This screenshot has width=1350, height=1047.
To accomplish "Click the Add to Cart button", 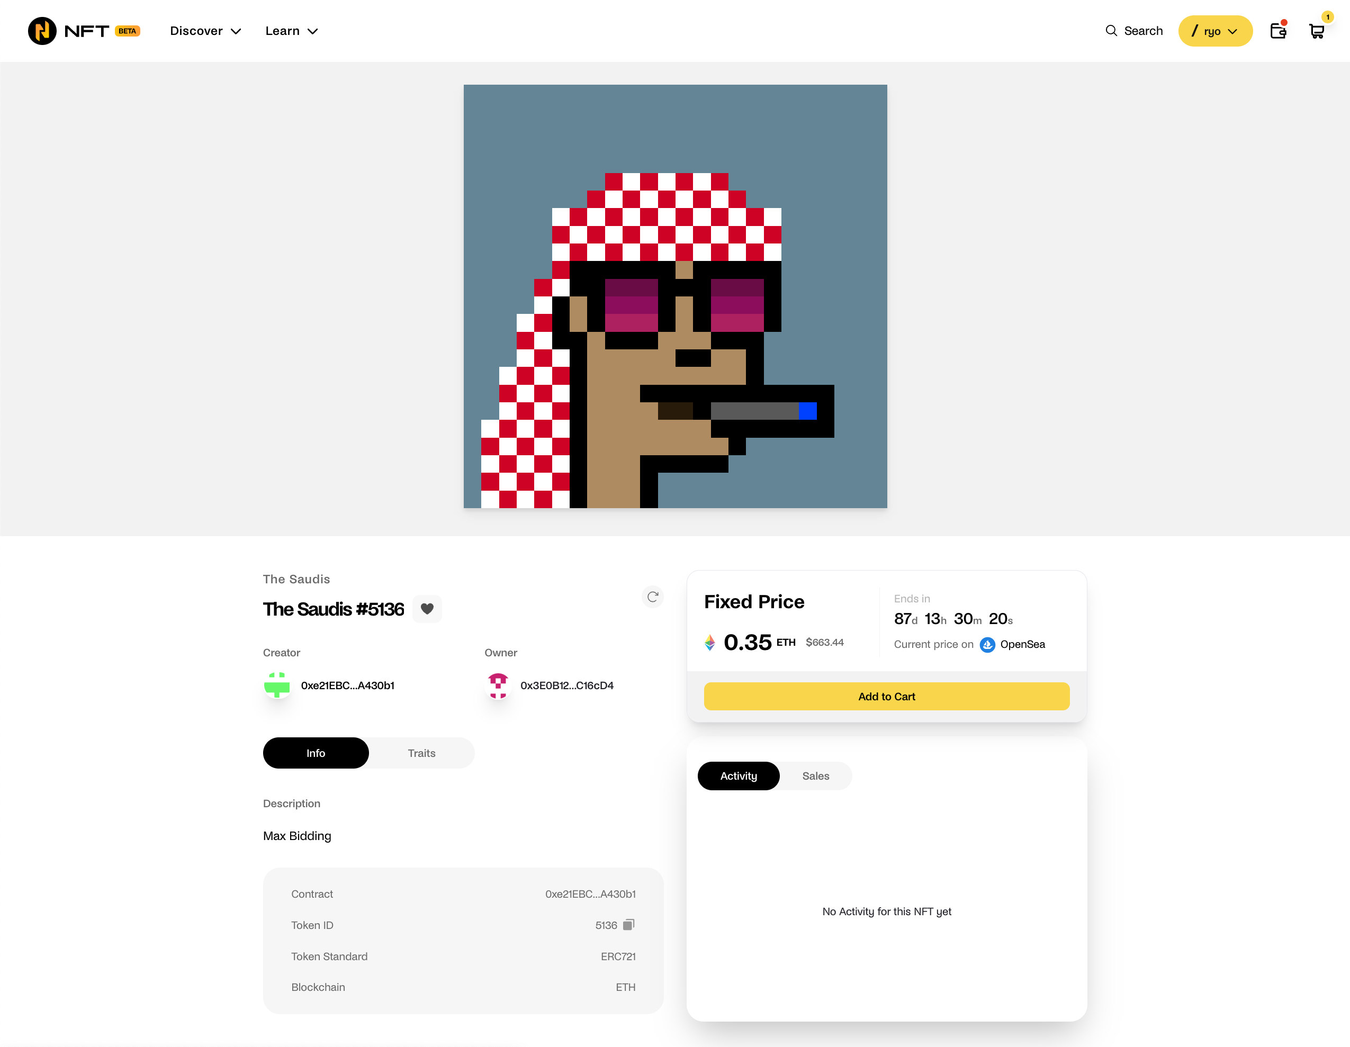I will [886, 697].
